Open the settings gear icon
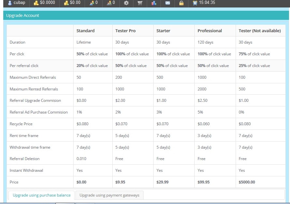This screenshot has height=204, width=290. coord(126,3)
